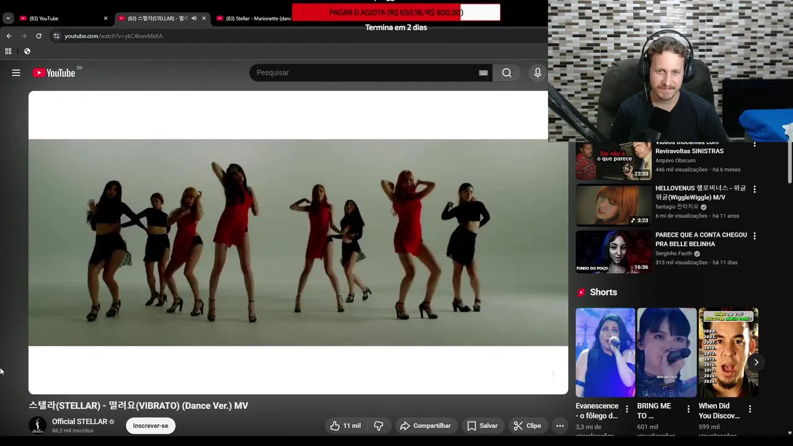The height and width of the screenshot is (446, 793).
Task: Open options for When Did You short
Action: tap(750, 409)
